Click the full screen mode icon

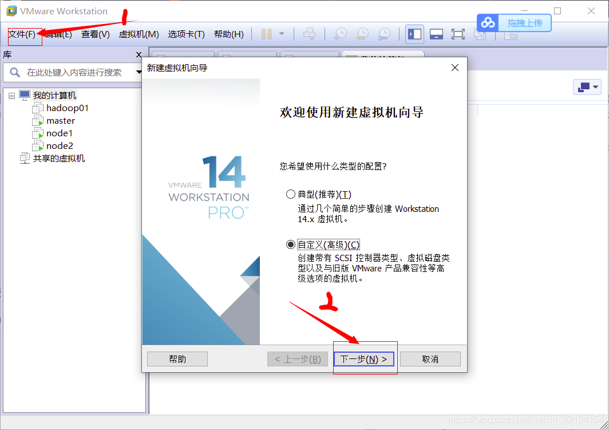coord(458,34)
